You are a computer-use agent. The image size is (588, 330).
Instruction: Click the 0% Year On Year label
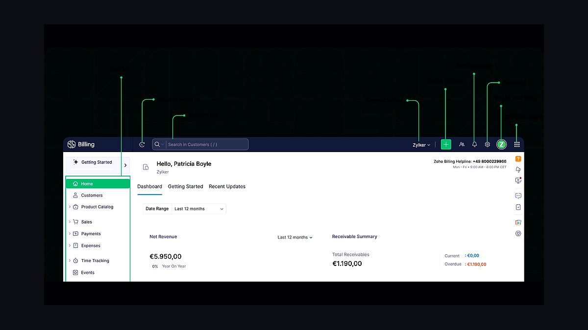coord(169,266)
